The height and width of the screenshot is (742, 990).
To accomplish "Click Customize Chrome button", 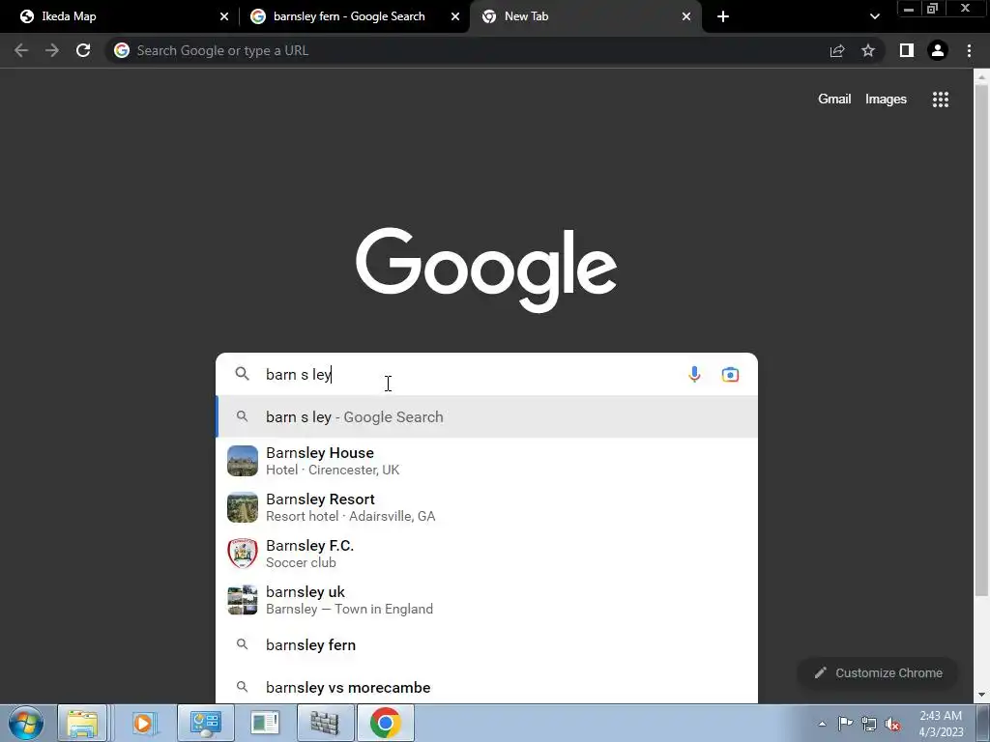I will click(878, 672).
